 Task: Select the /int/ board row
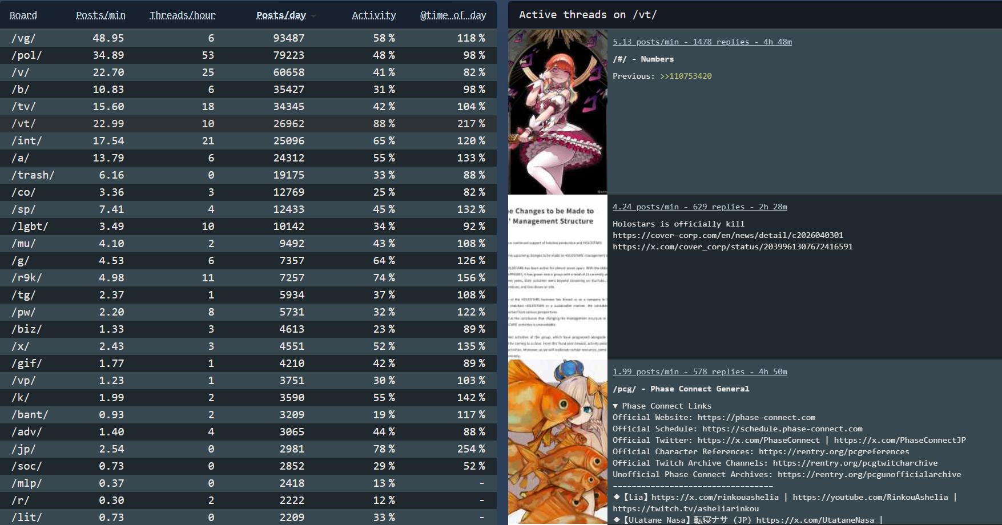point(248,141)
